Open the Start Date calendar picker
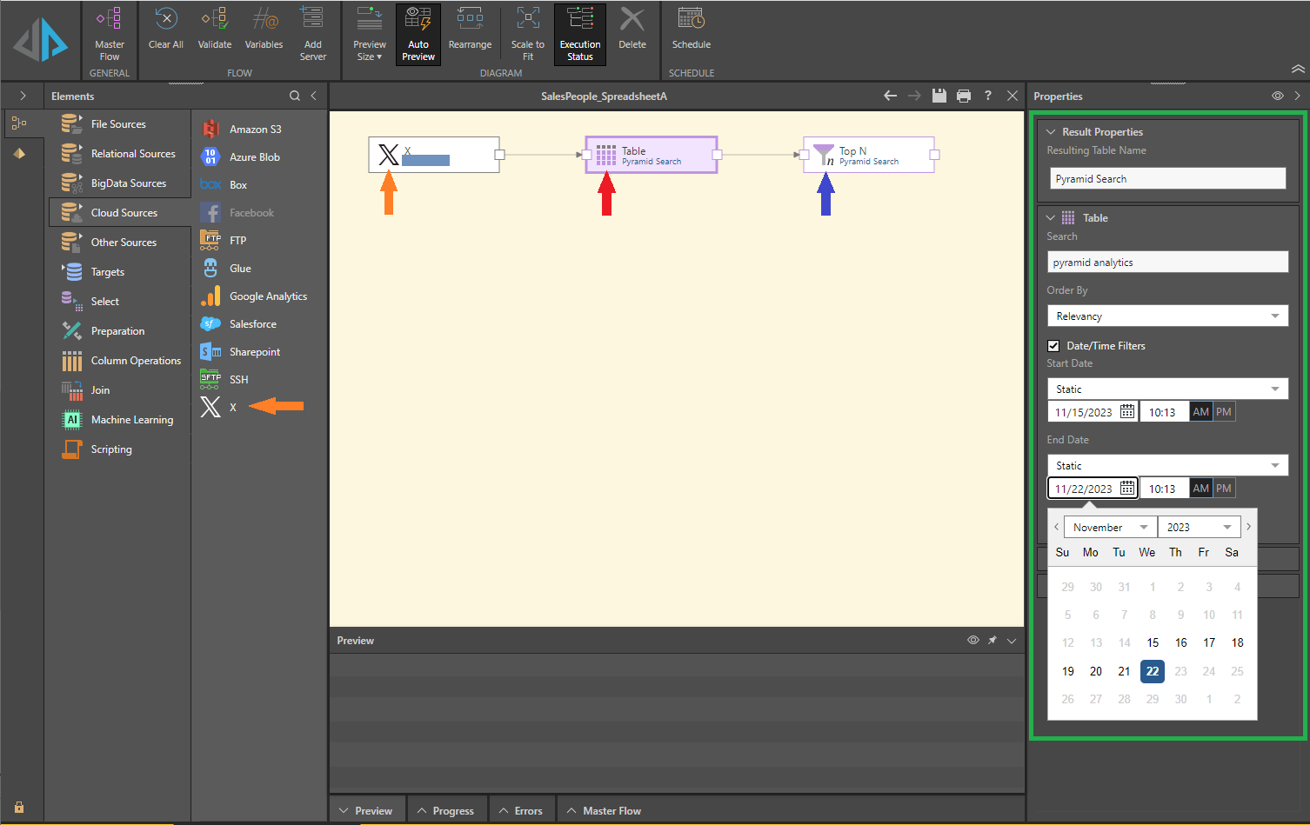This screenshot has width=1310, height=825. [1126, 412]
